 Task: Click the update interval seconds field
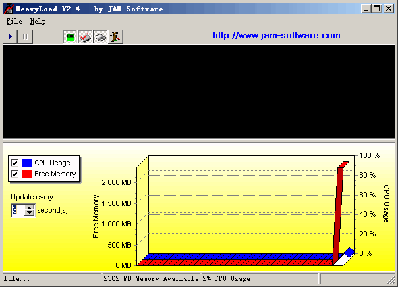click(x=17, y=210)
